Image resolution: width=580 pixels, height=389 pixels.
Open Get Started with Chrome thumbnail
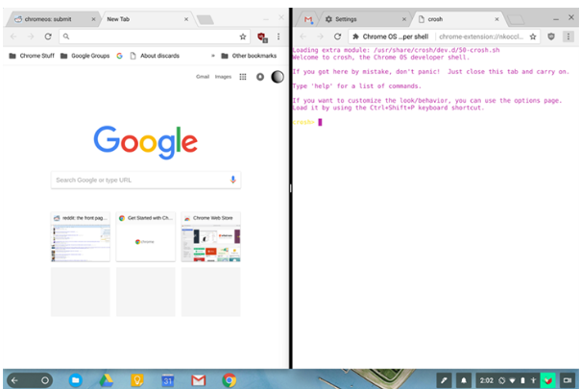click(x=146, y=237)
